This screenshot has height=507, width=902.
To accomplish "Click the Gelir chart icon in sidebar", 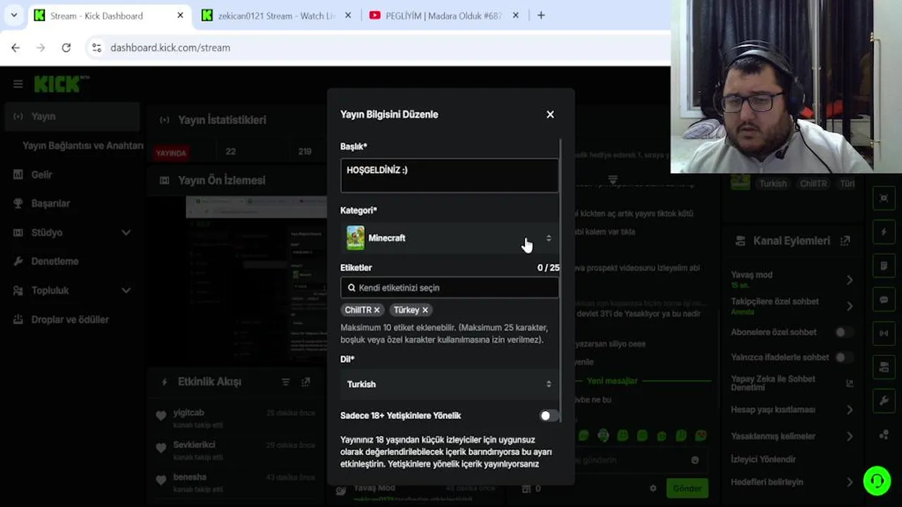I will [x=18, y=175].
